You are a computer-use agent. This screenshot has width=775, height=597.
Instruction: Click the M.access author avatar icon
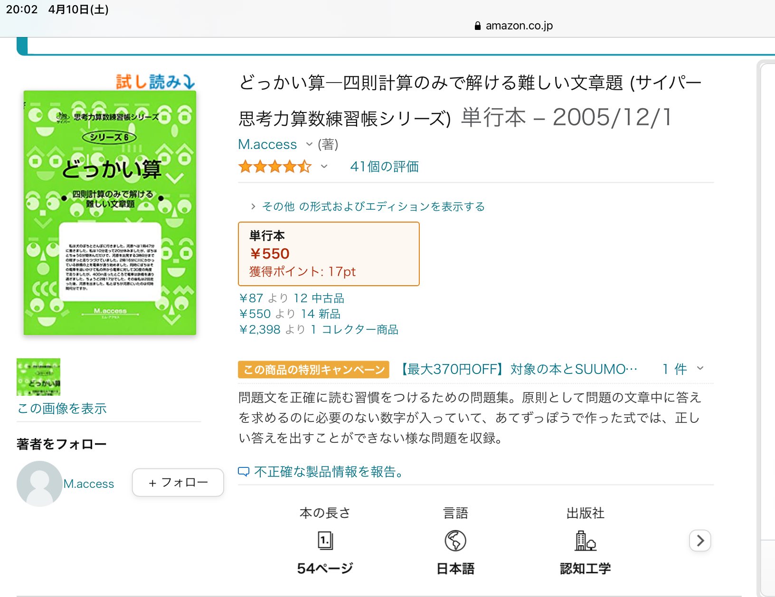tap(39, 484)
